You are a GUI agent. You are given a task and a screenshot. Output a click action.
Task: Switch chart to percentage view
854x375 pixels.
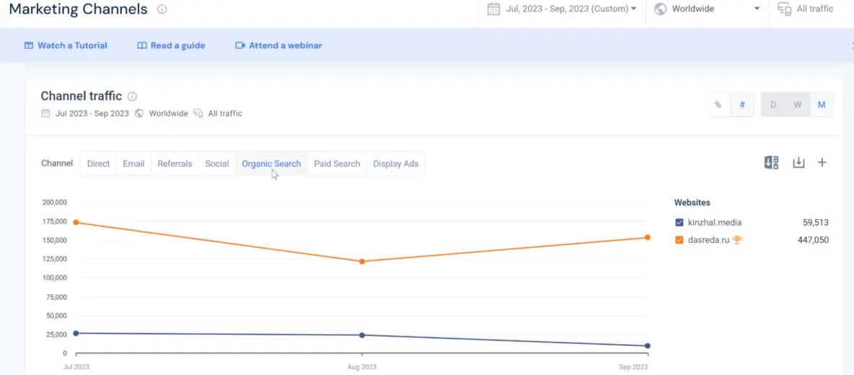(x=718, y=105)
